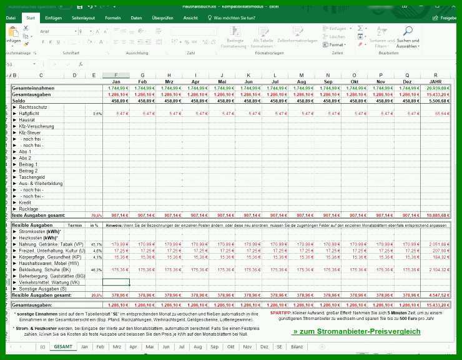Image resolution: width=462 pixels, height=360 pixels.
Task: Open the Datei menu
Action: [x=11, y=18]
